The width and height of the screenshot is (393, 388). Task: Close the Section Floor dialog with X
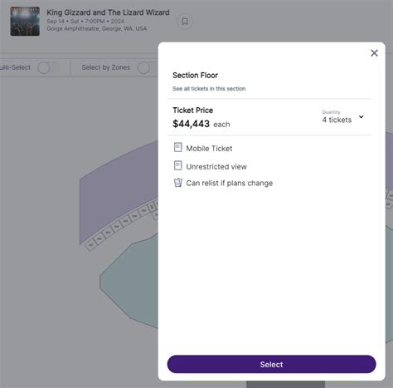click(374, 53)
